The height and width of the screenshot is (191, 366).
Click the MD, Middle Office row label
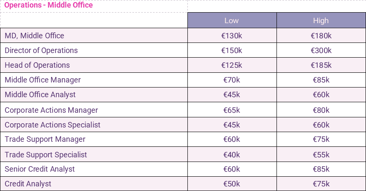click(34, 36)
